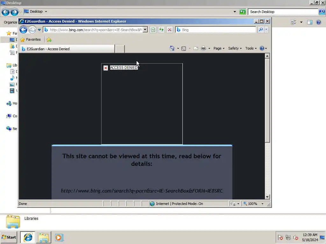This screenshot has height=244, width=326.
Task: Select Computer in Explorer navigation tree
Action: (12, 116)
